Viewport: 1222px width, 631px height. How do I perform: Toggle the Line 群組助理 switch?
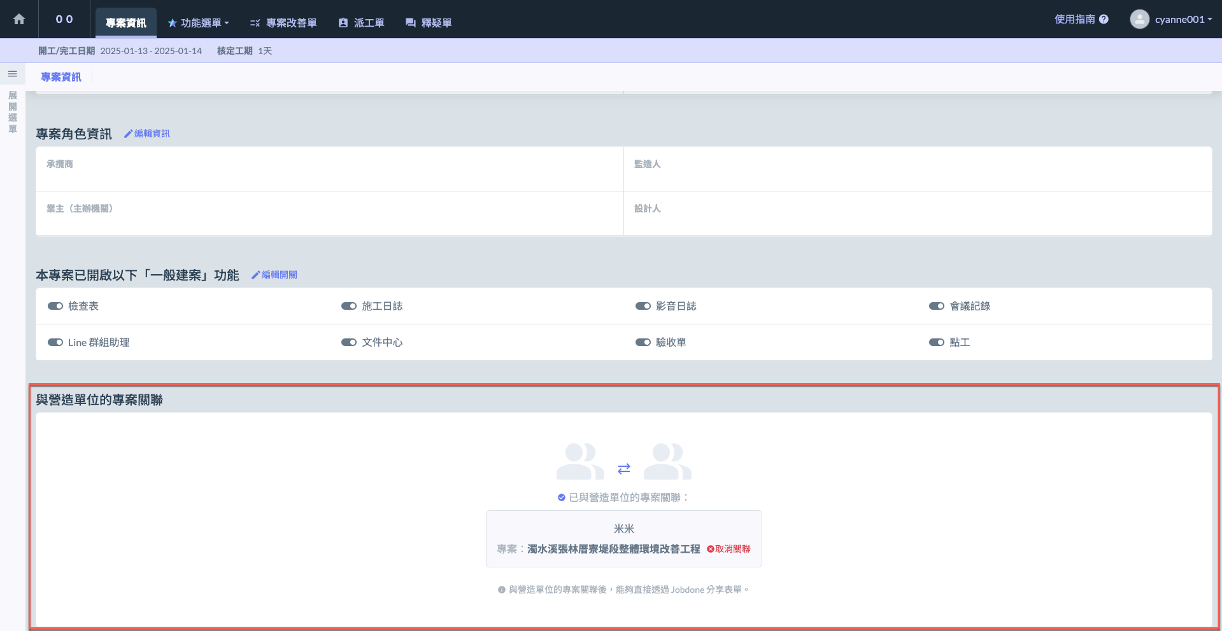click(55, 342)
